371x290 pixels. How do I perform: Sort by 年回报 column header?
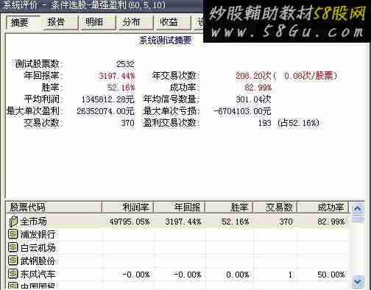click(180, 208)
